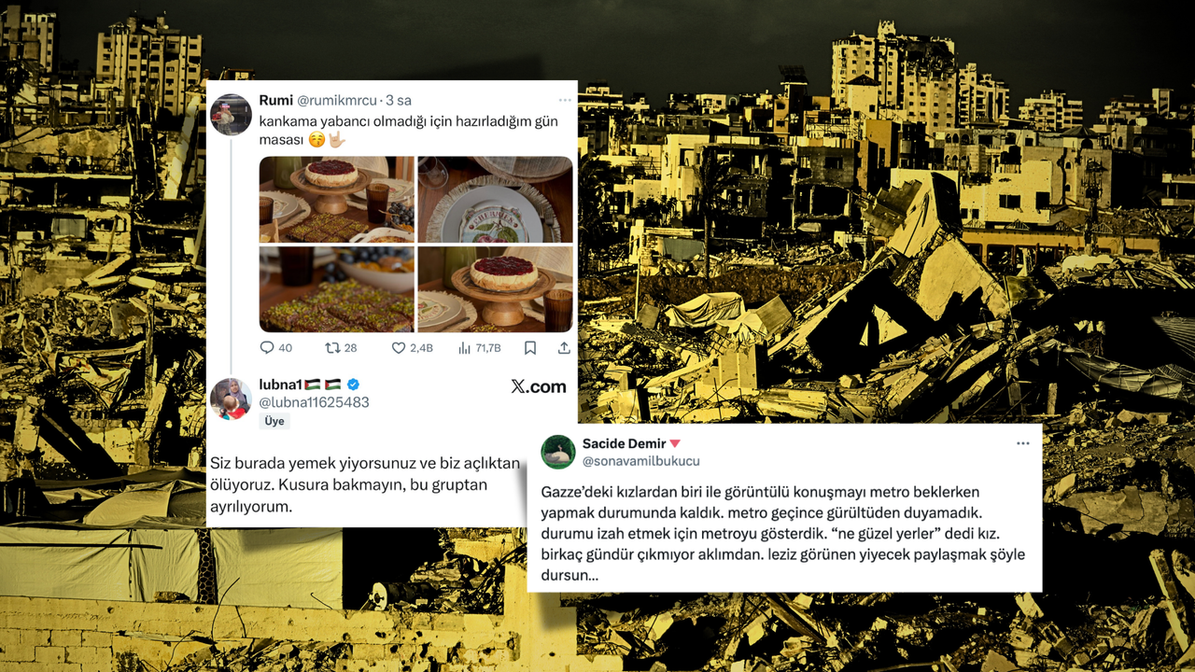Open Sacide Demir's profile avatar
Image resolution: width=1195 pixels, height=672 pixels.
click(558, 452)
